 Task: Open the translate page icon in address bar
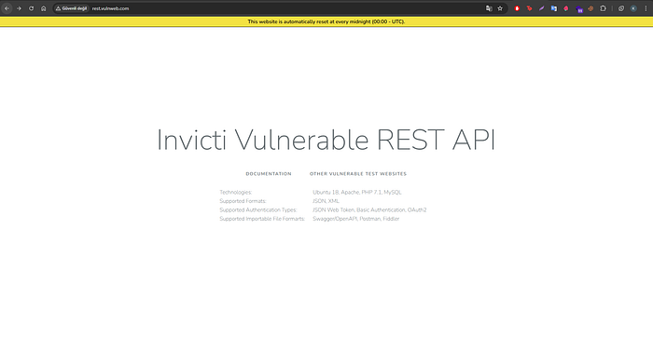(x=489, y=8)
